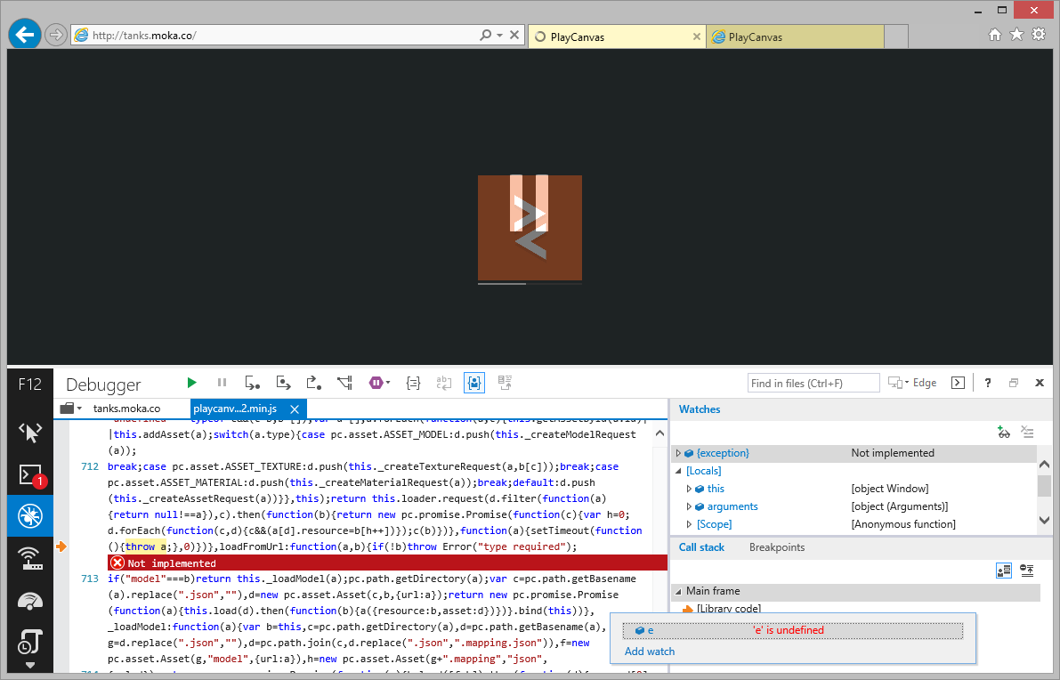The width and height of the screenshot is (1060, 680).
Task: Open the Favorites star icon
Action: coord(1016,35)
